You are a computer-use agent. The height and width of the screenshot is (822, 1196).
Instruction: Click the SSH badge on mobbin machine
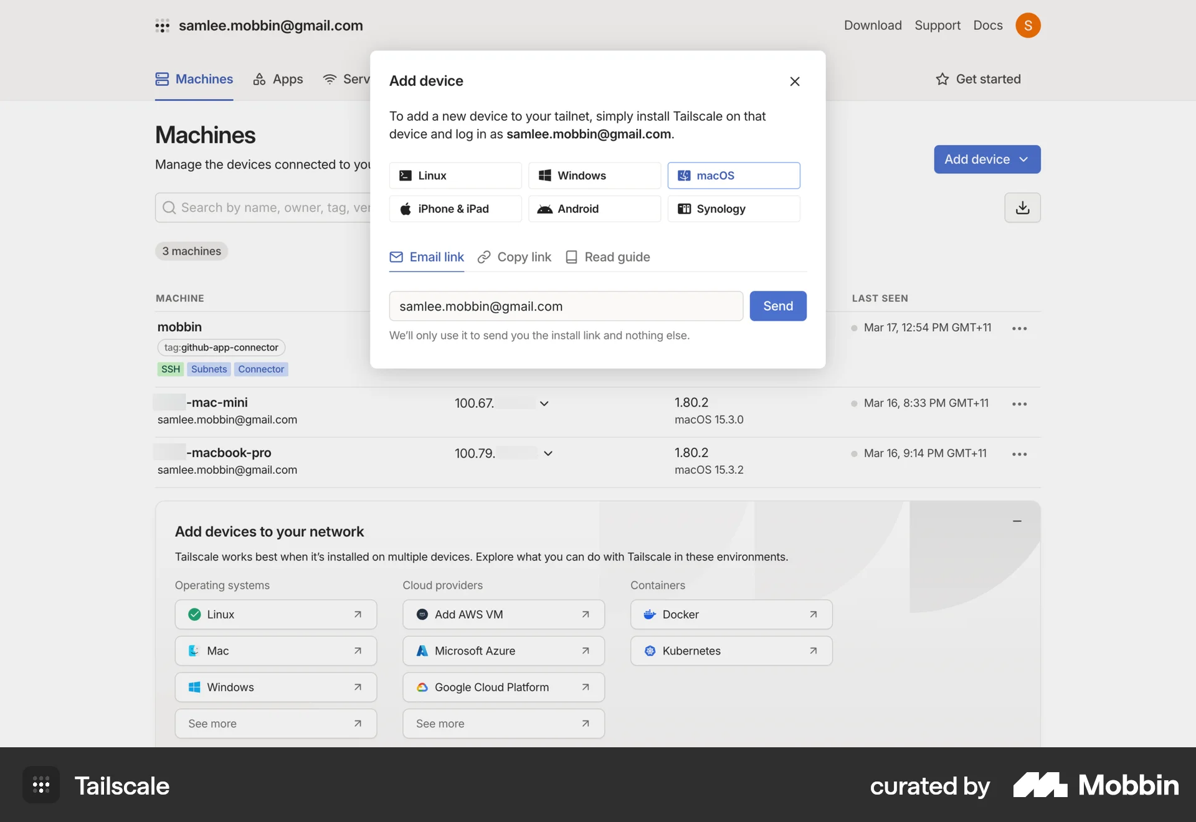[170, 369]
